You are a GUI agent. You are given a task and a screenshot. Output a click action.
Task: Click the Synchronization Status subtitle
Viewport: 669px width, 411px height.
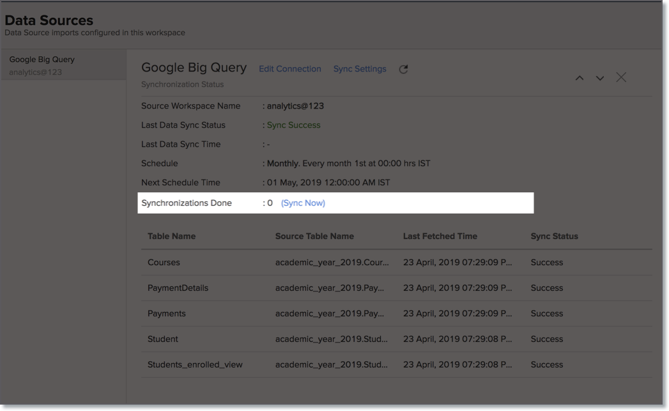click(182, 84)
